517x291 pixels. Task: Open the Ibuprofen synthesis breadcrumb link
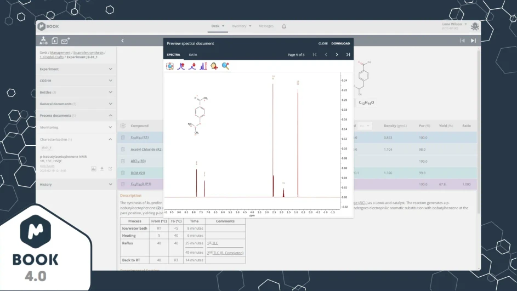click(x=88, y=53)
